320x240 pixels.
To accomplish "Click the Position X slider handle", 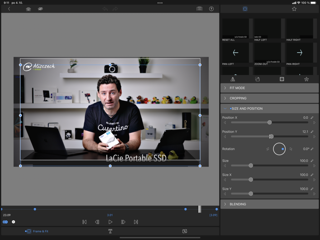I will pos(270,122).
